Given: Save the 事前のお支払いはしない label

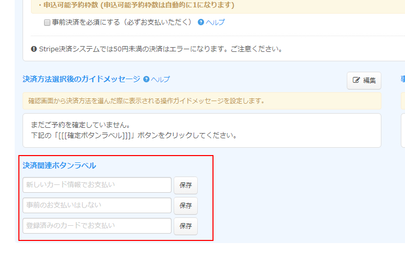Looking at the screenshot, I should pos(186,206).
